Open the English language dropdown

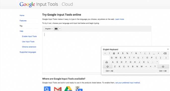pos(49,29)
